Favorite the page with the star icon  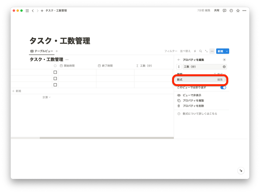(x=238, y=10)
